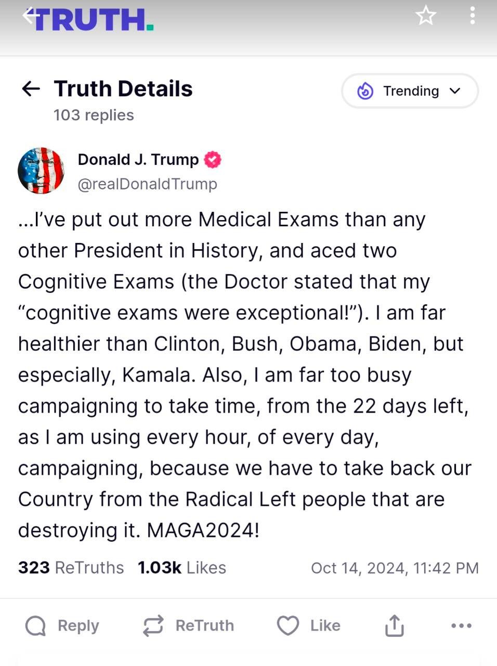Open the post's more options ellipsis
This screenshot has width=497, height=666.
pos(462,626)
